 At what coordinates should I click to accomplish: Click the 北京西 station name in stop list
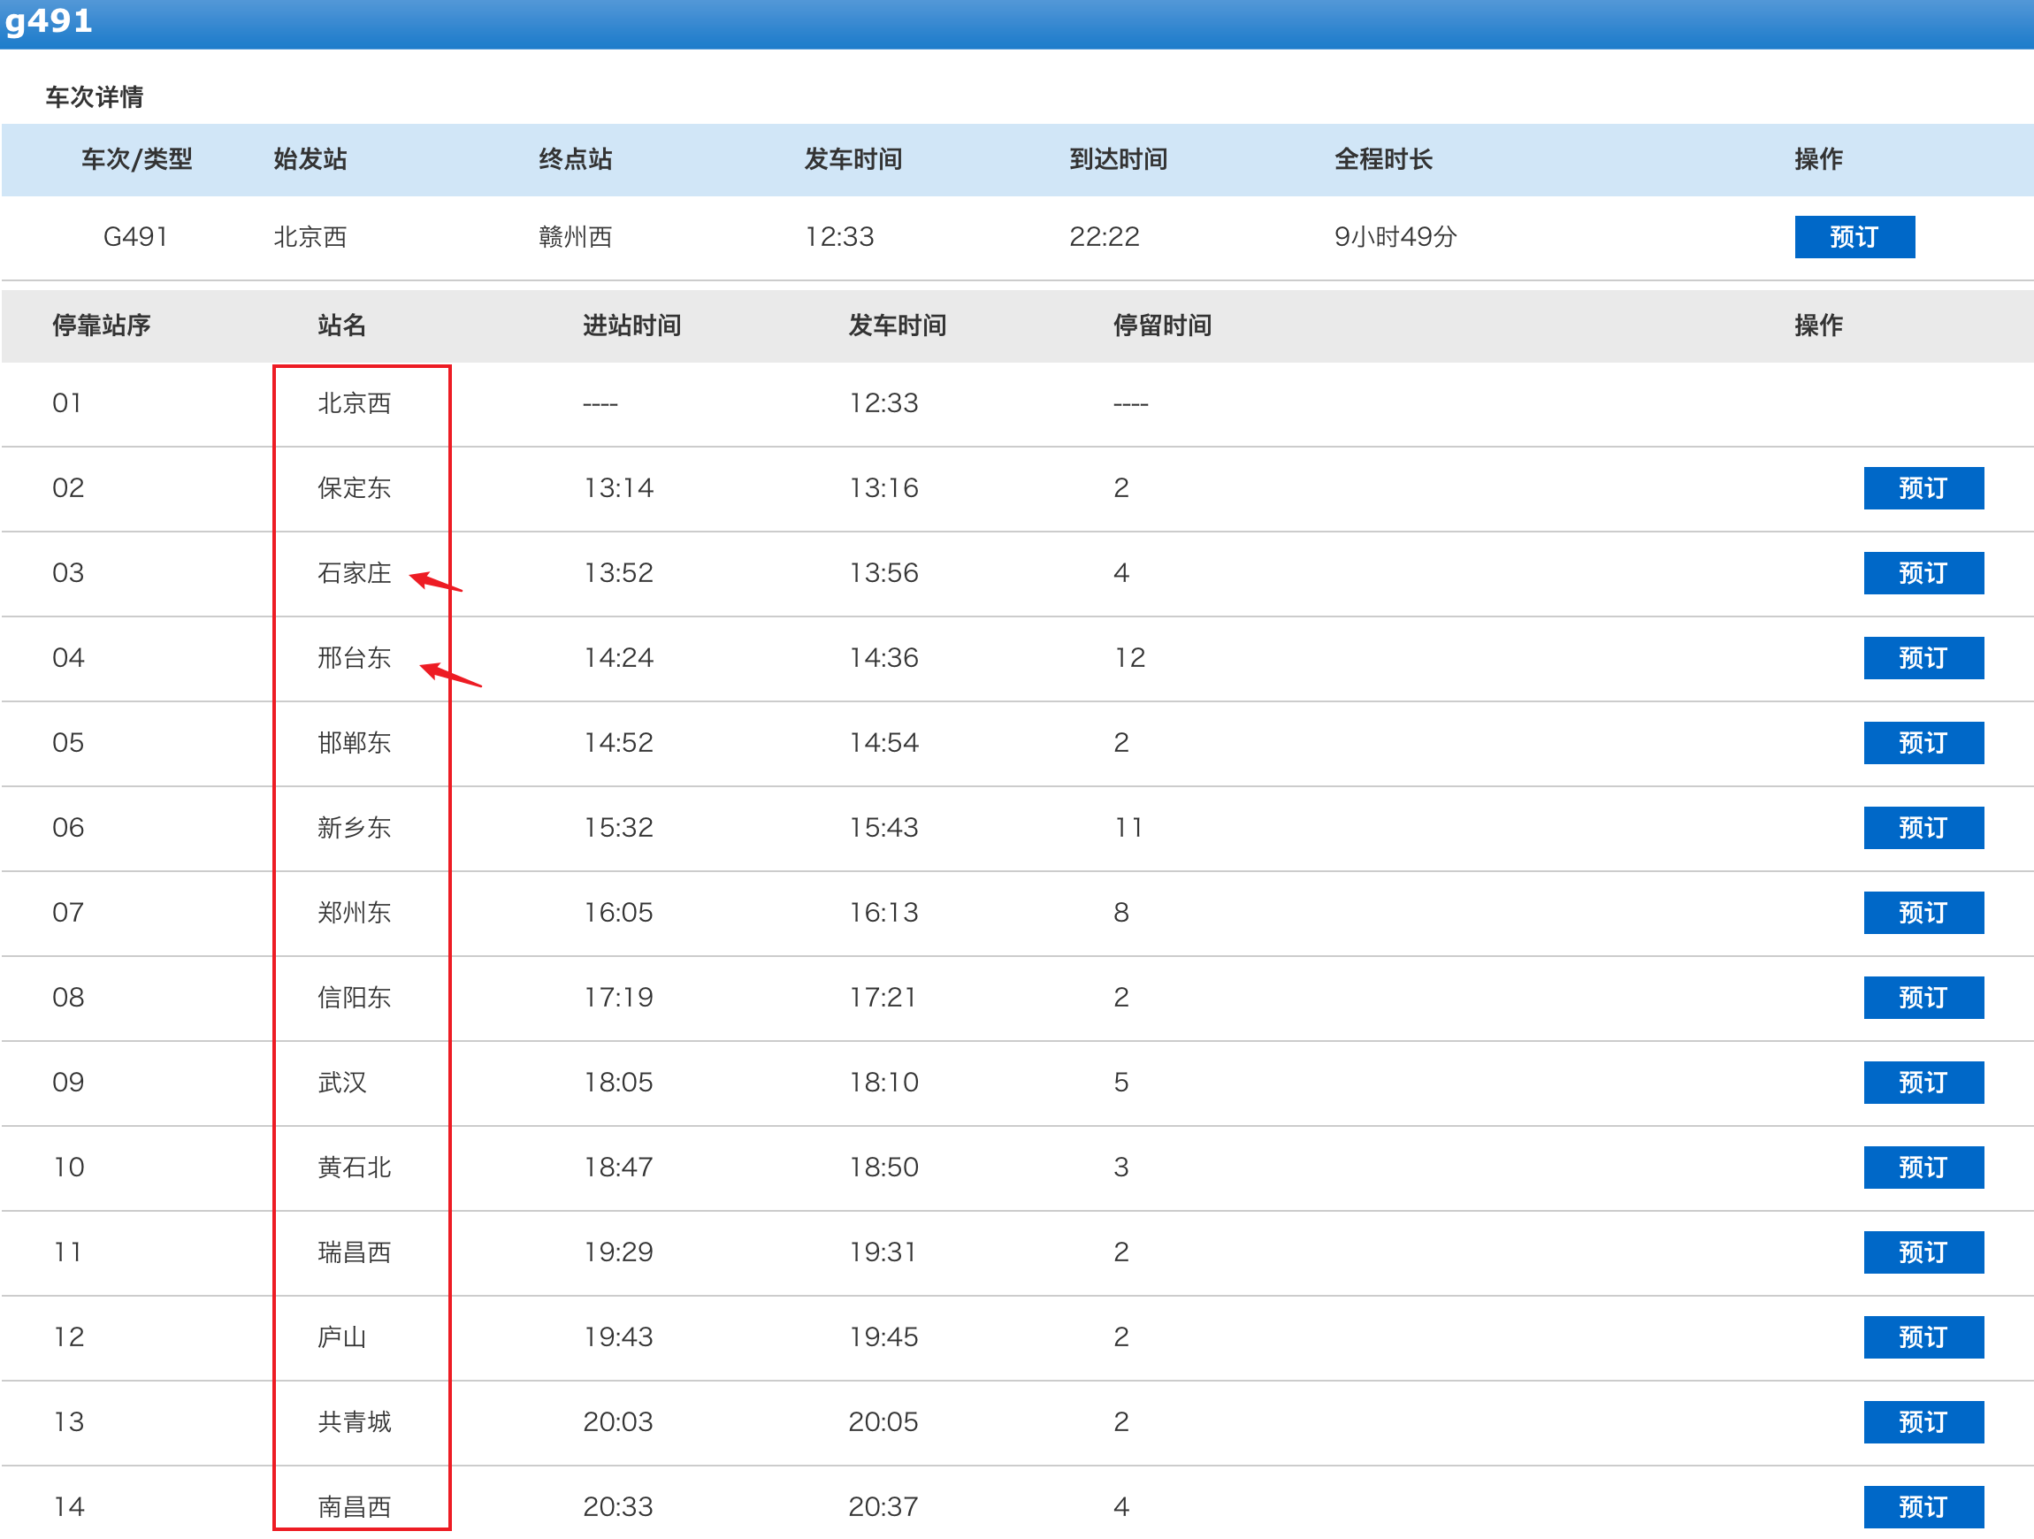pos(354,403)
